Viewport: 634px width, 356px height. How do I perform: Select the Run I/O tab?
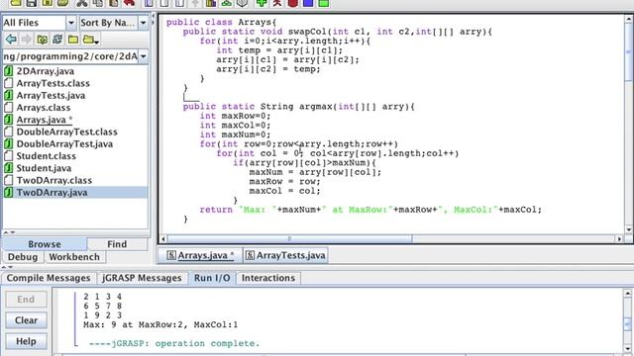click(212, 278)
